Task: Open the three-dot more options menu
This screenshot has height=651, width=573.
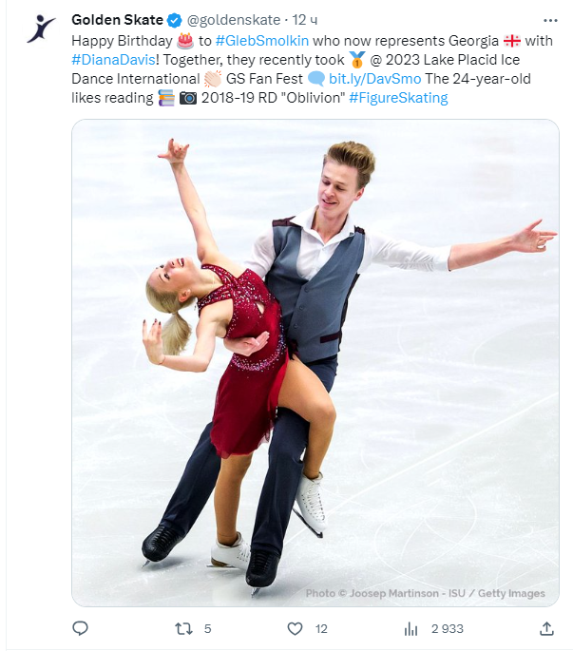Action: pyautogui.click(x=550, y=20)
